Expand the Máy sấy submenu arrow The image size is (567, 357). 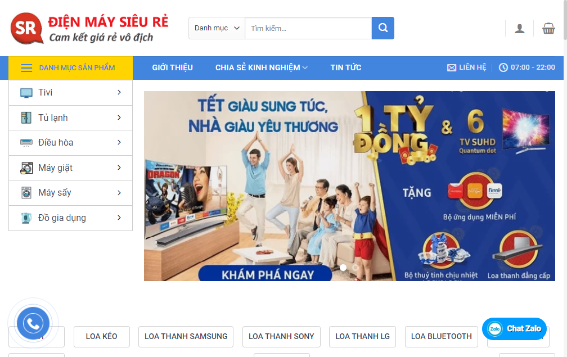pos(119,193)
